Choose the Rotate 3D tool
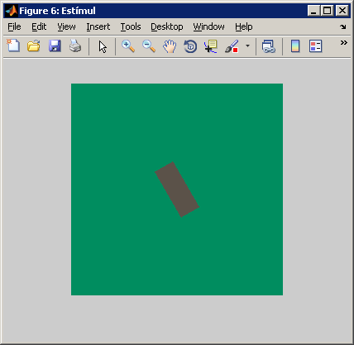This screenshot has width=354, height=345. click(190, 46)
